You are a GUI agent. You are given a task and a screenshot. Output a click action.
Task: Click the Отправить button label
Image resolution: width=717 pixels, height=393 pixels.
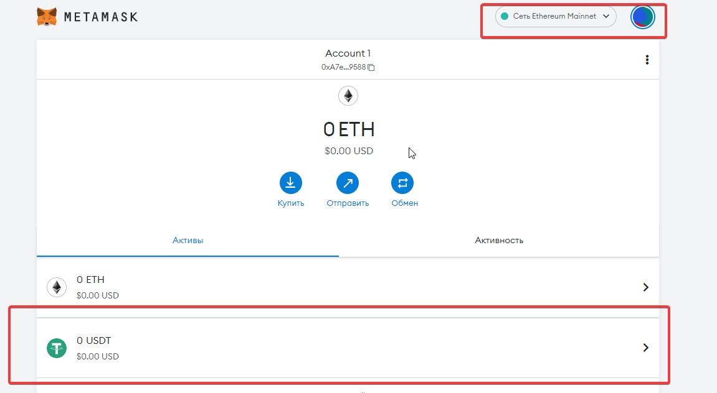[347, 202]
